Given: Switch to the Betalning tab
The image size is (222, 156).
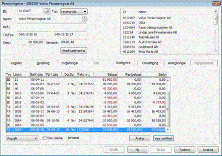Looking at the screenshot, I should 43,63.
